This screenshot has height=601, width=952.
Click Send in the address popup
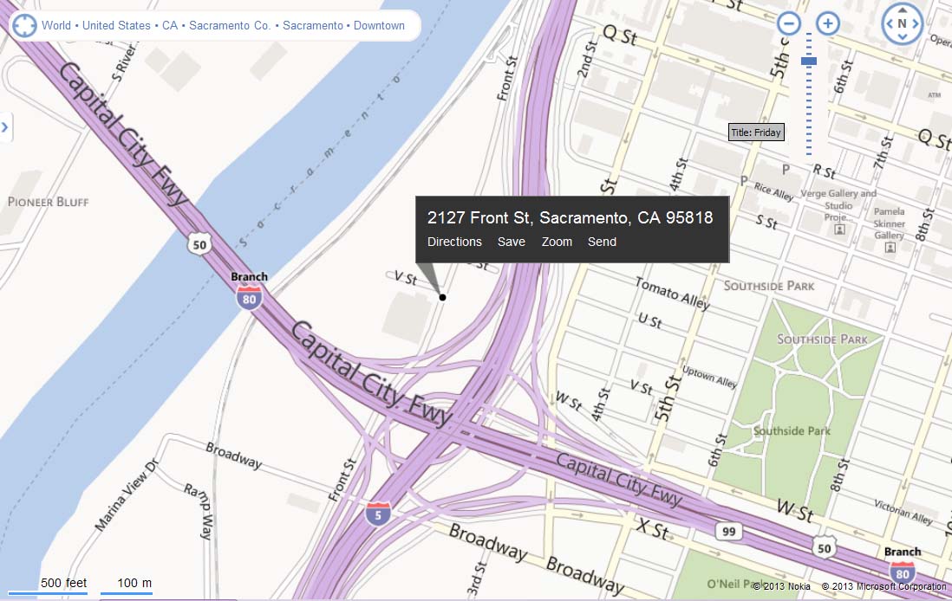click(602, 242)
